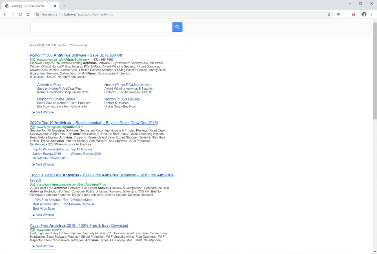Go to the browser home page
The image size is (377, 254).
[x=28, y=14]
